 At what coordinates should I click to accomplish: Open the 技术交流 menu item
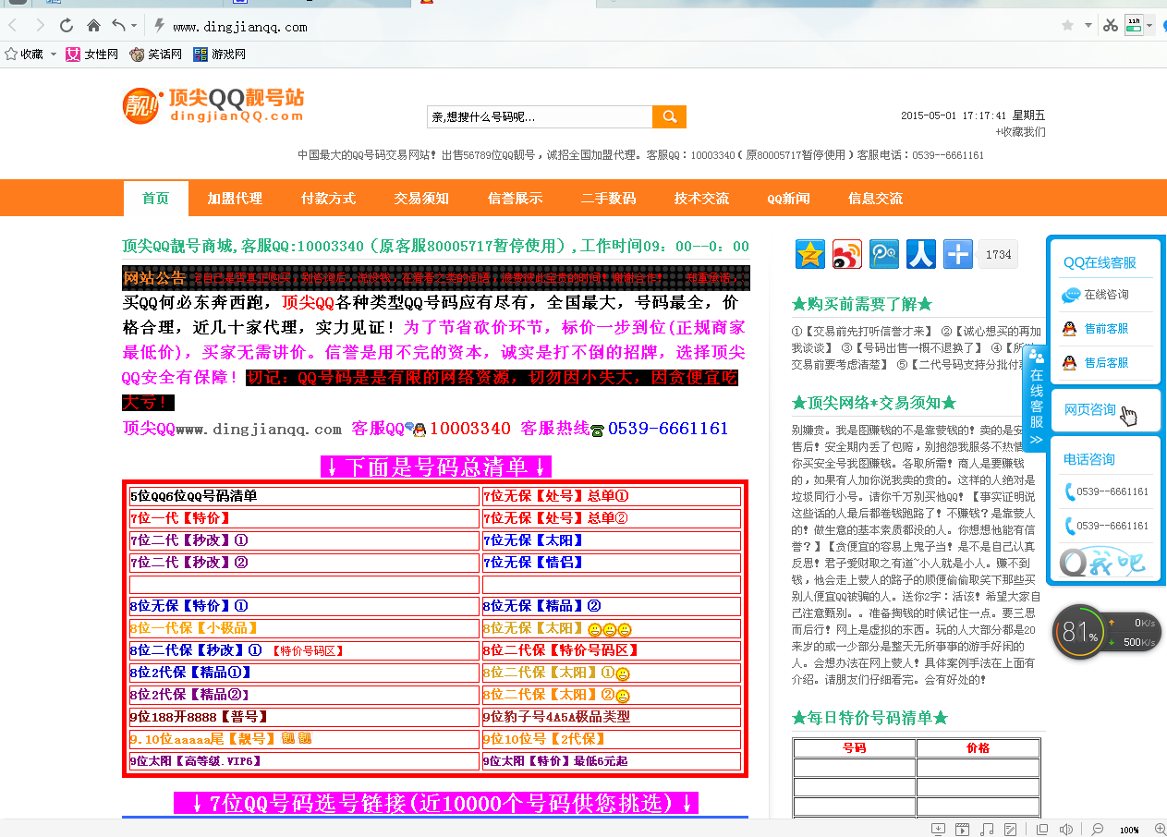[701, 199]
